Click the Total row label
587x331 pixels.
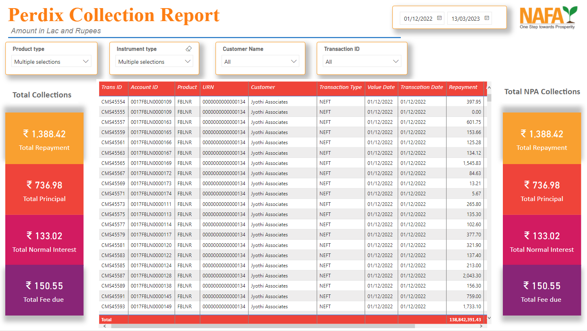click(107, 320)
